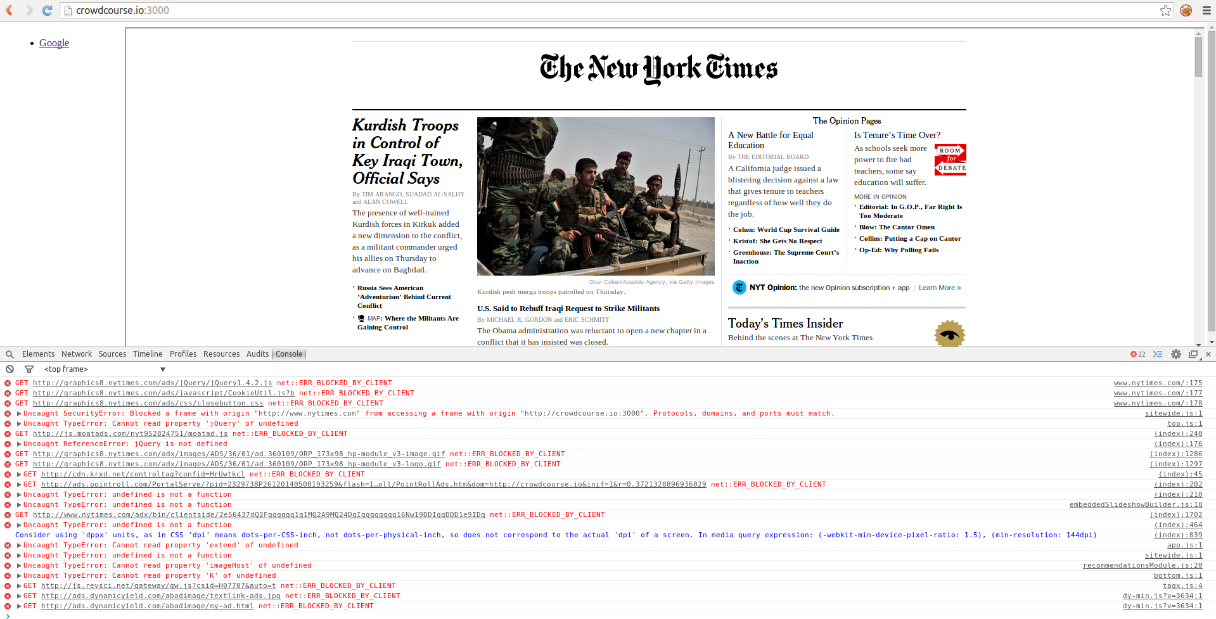
Task: Switch to the Elements tab
Action: [x=38, y=354]
